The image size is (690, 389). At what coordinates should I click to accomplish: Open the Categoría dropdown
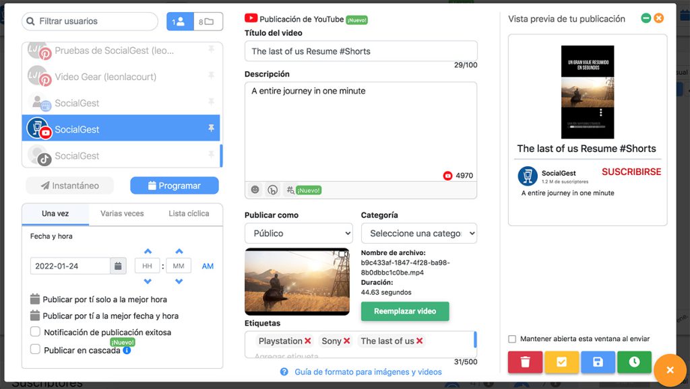tap(419, 234)
